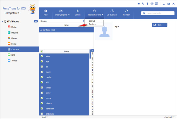Open the title bar menu list icon
Screen dimensions: 177x119
click(x=157, y=4)
